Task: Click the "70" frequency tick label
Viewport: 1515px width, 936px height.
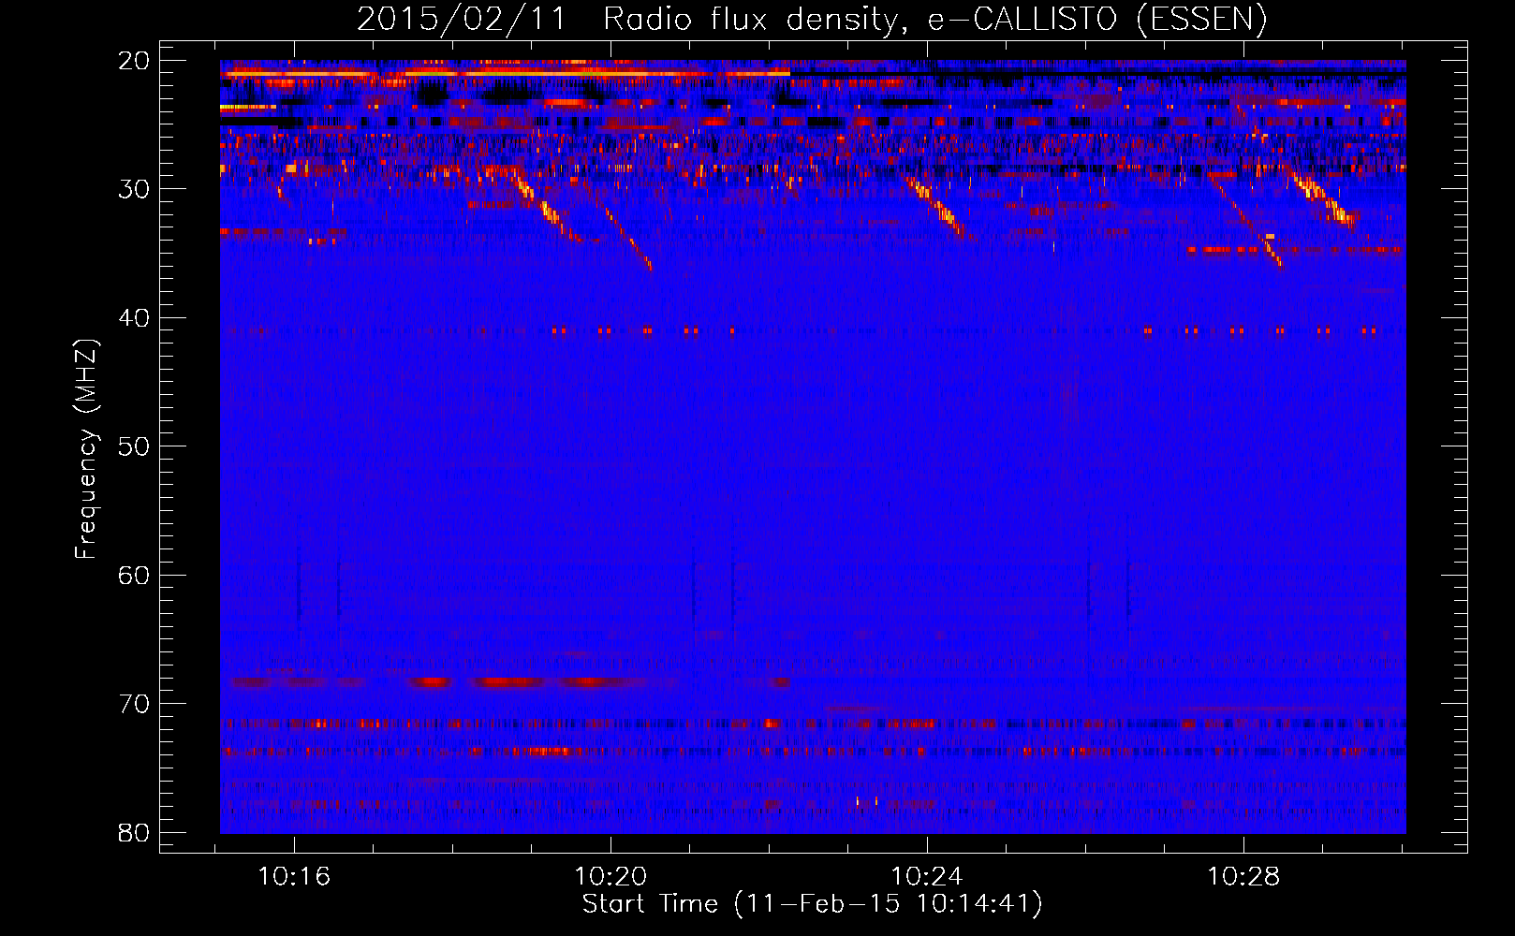Action: click(134, 704)
